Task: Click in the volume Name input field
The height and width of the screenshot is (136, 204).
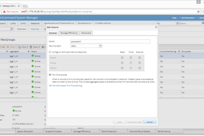Action: 110,41
